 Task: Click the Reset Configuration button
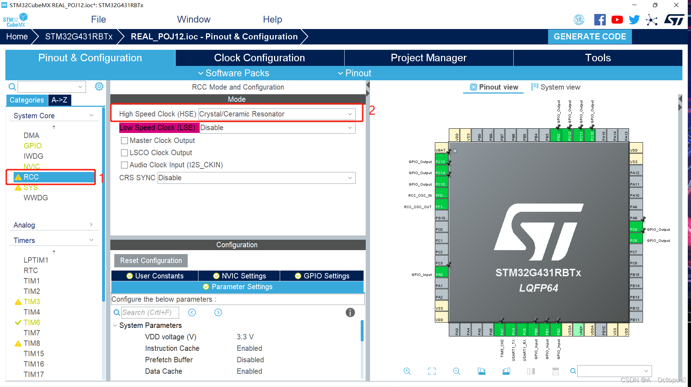pos(151,261)
